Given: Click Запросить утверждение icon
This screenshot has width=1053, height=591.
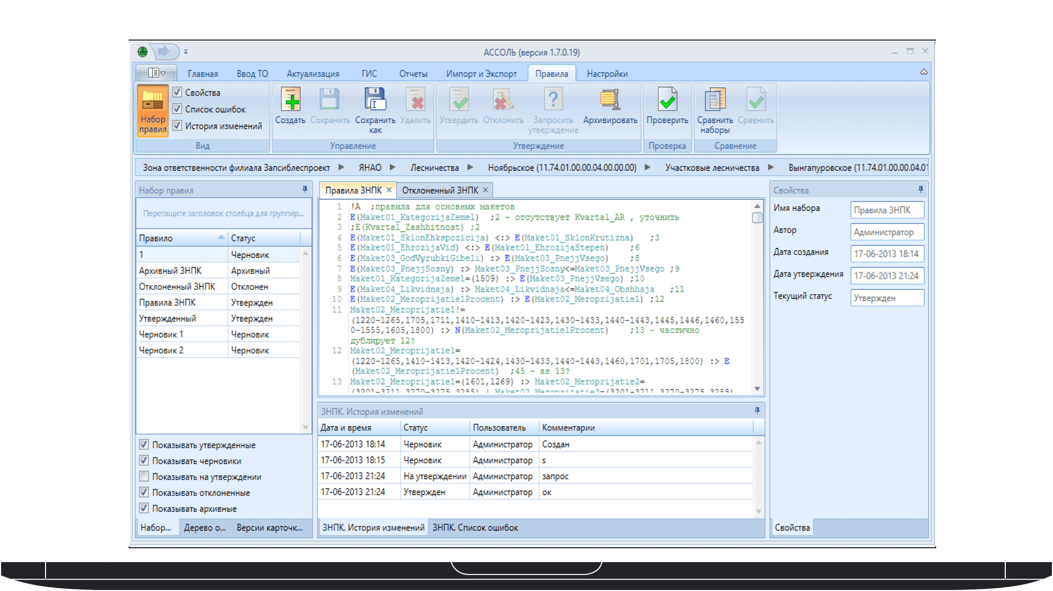Looking at the screenshot, I should pyautogui.click(x=553, y=111).
